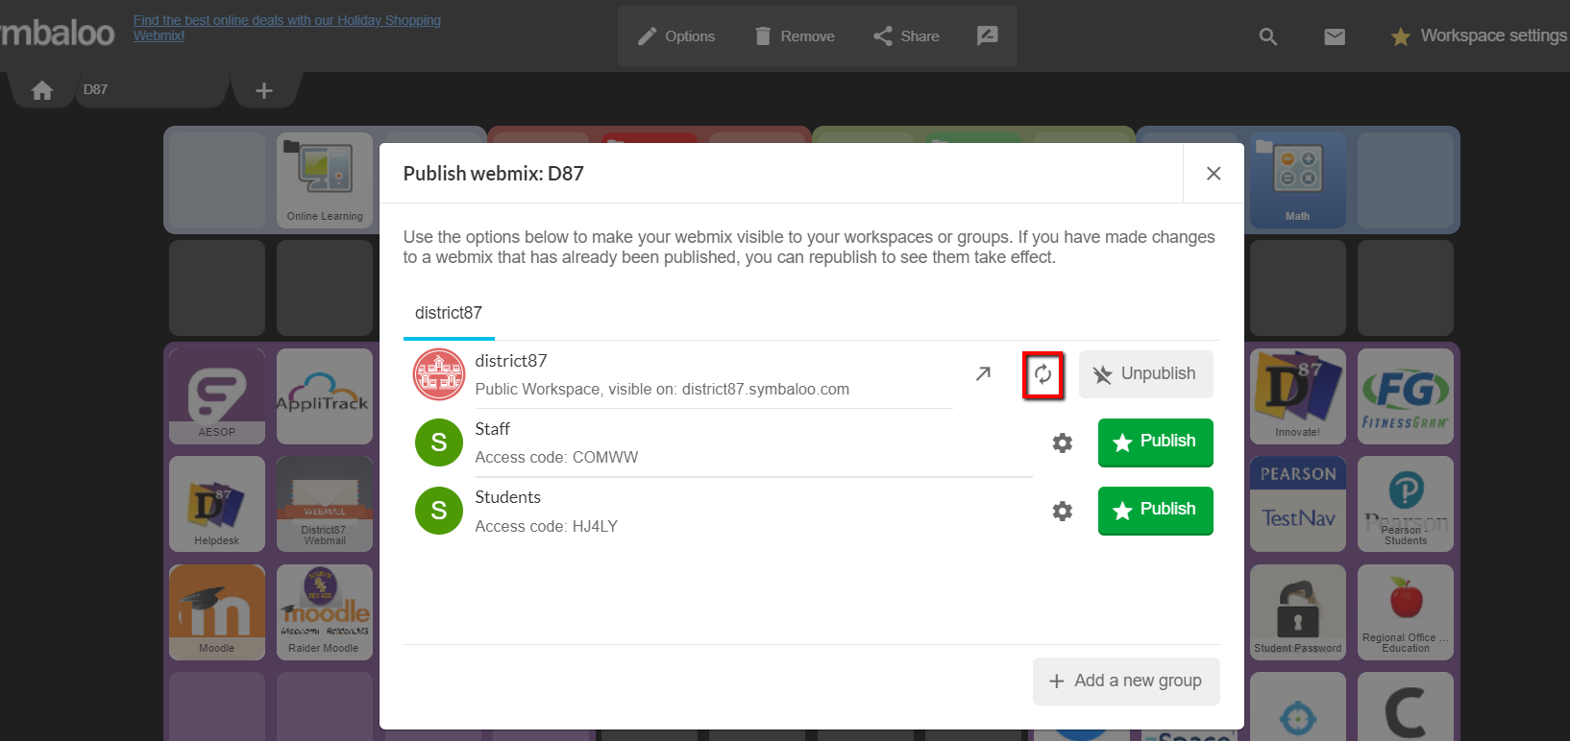Click Share in the top toolbar
The height and width of the screenshot is (741, 1570).
click(907, 36)
